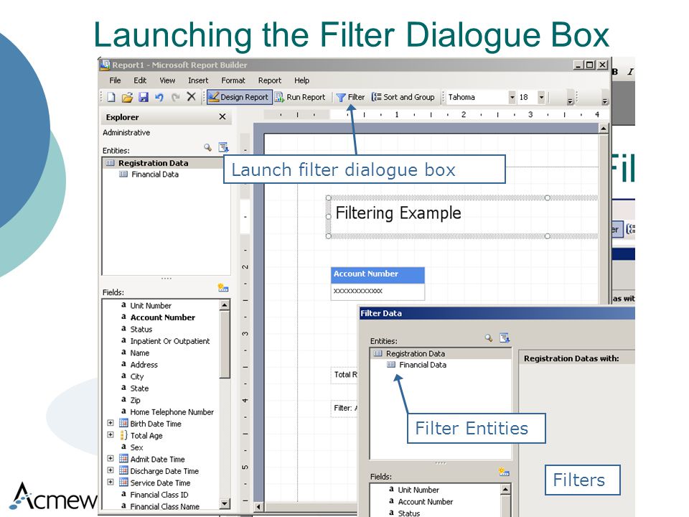Click the Filtering Example title text box
This screenshot has width=689, height=517.
coord(463,217)
